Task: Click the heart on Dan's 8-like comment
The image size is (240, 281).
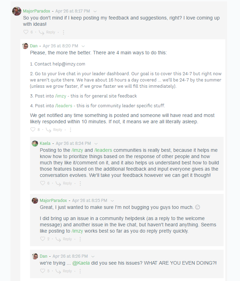Action: (x=33, y=130)
